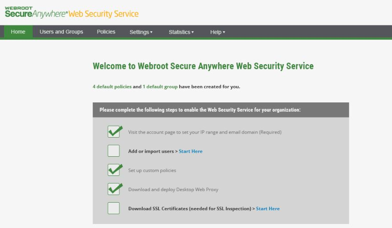Click Start Here for SSL Certificates
The image size is (392, 228).
268,208
